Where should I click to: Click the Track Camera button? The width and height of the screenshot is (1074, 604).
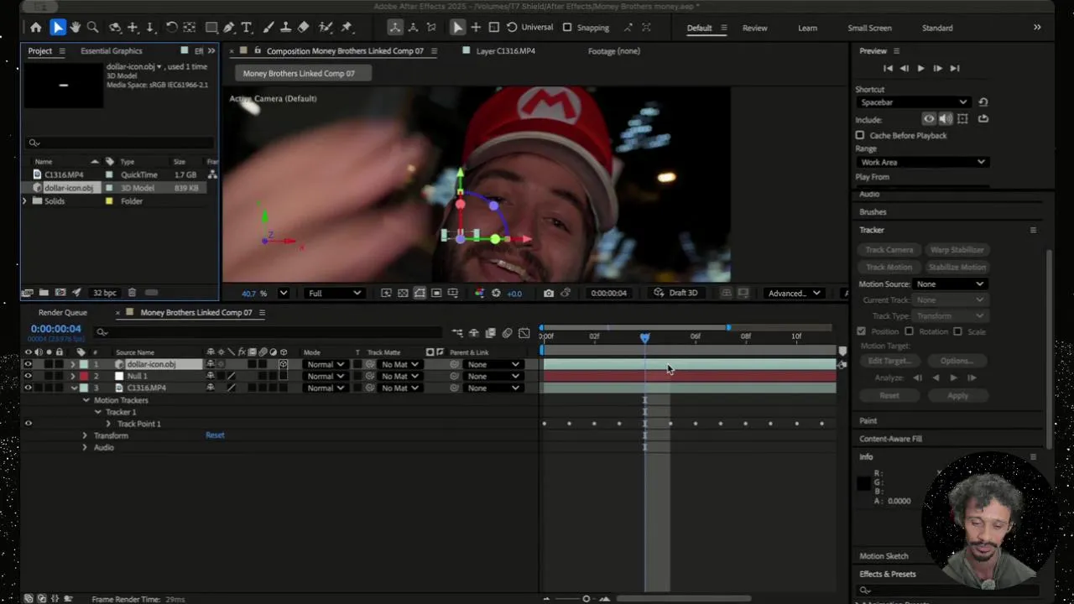tap(889, 249)
